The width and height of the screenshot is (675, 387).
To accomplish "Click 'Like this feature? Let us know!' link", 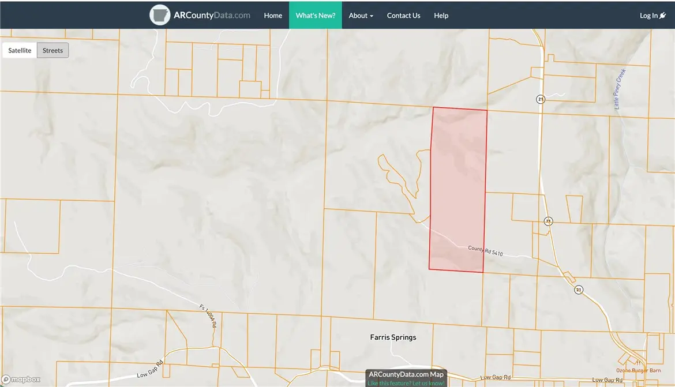I will (406, 383).
